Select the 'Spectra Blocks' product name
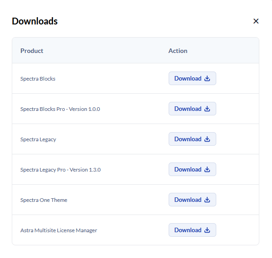This screenshot has height=258, width=272. click(38, 79)
